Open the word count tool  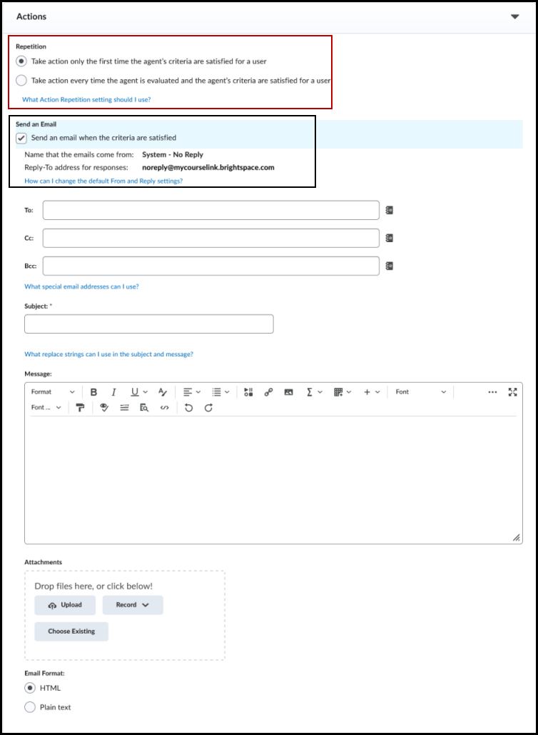click(x=124, y=408)
